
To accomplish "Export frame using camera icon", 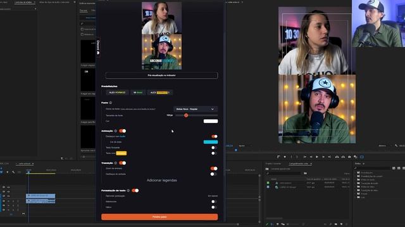I will click(x=349, y=157).
